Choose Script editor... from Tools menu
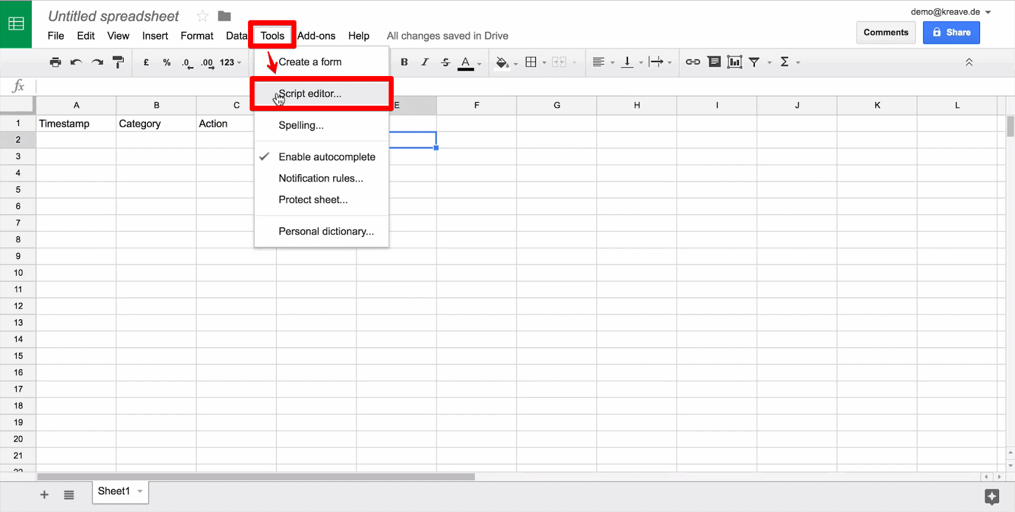Viewport: 1015px width, 512px height. [x=322, y=94]
